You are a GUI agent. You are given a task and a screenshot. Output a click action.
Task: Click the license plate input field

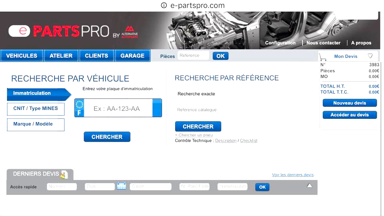pos(118,108)
